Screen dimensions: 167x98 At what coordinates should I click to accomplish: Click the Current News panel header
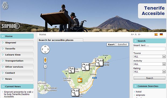[17, 86]
